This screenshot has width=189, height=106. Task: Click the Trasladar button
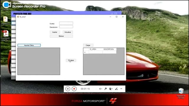(x=71, y=60)
